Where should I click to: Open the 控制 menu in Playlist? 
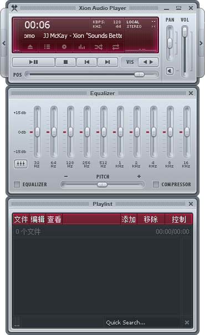(179, 219)
